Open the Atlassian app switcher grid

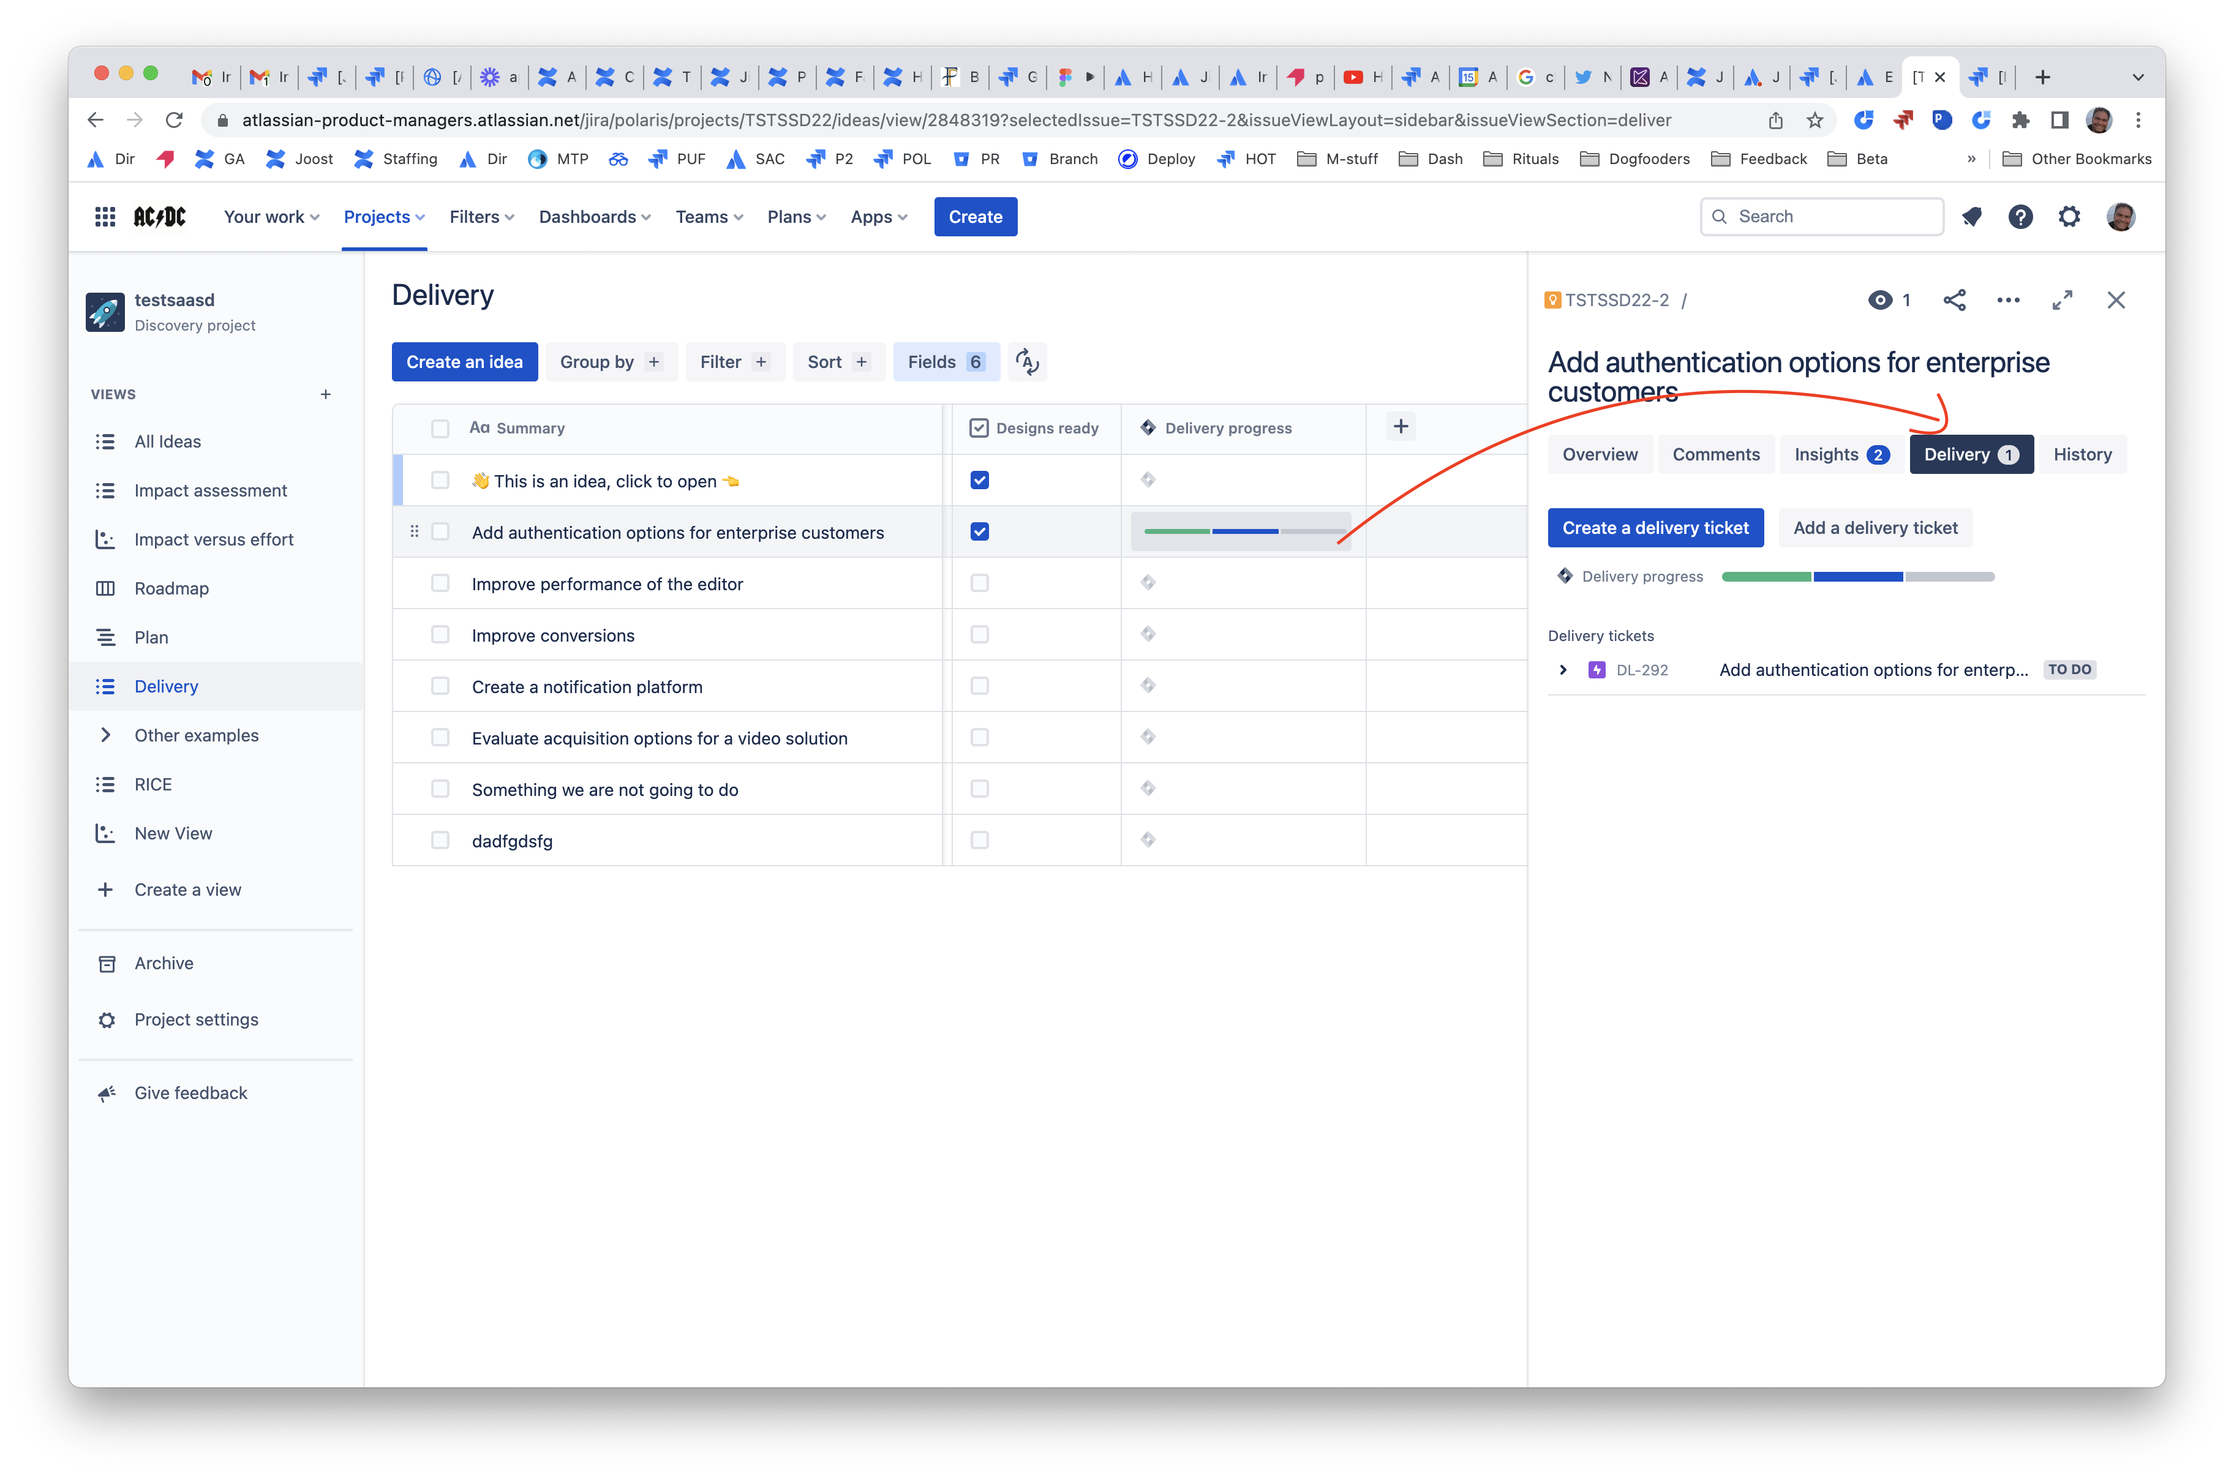105,216
